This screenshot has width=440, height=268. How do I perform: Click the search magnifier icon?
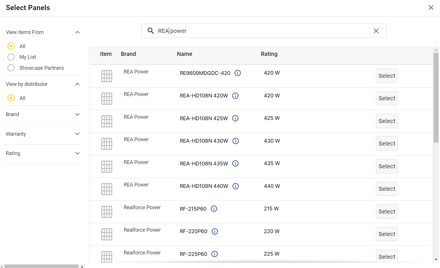(x=151, y=31)
